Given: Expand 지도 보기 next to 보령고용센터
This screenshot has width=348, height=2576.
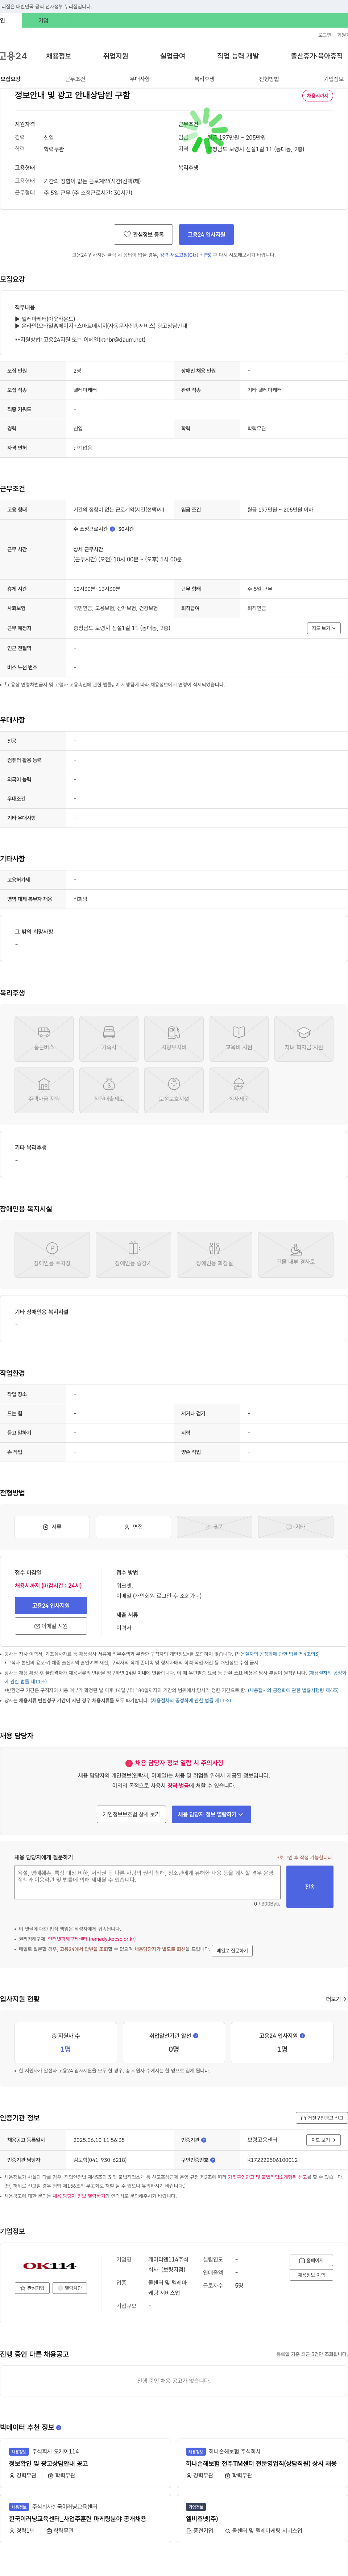Looking at the screenshot, I should click(323, 2140).
